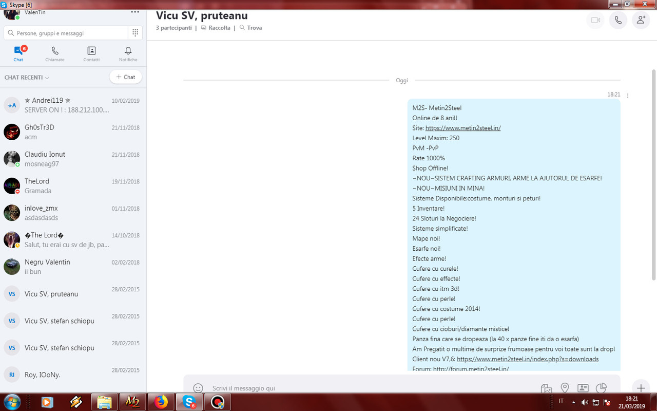Expand the CHAT RECENTI sorting dropdown
This screenshot has width=657, height=411.
click(x=27, y=78)
